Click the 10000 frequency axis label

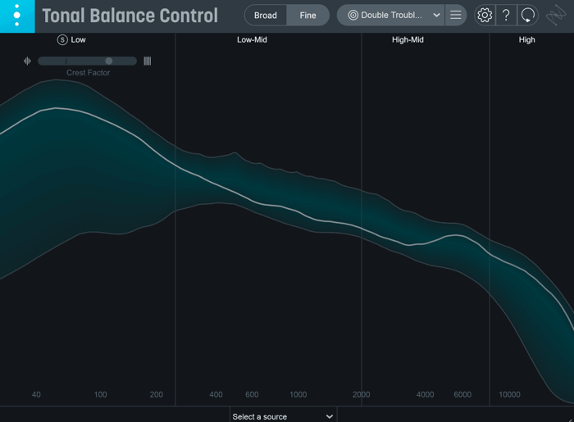click(509, 395)
